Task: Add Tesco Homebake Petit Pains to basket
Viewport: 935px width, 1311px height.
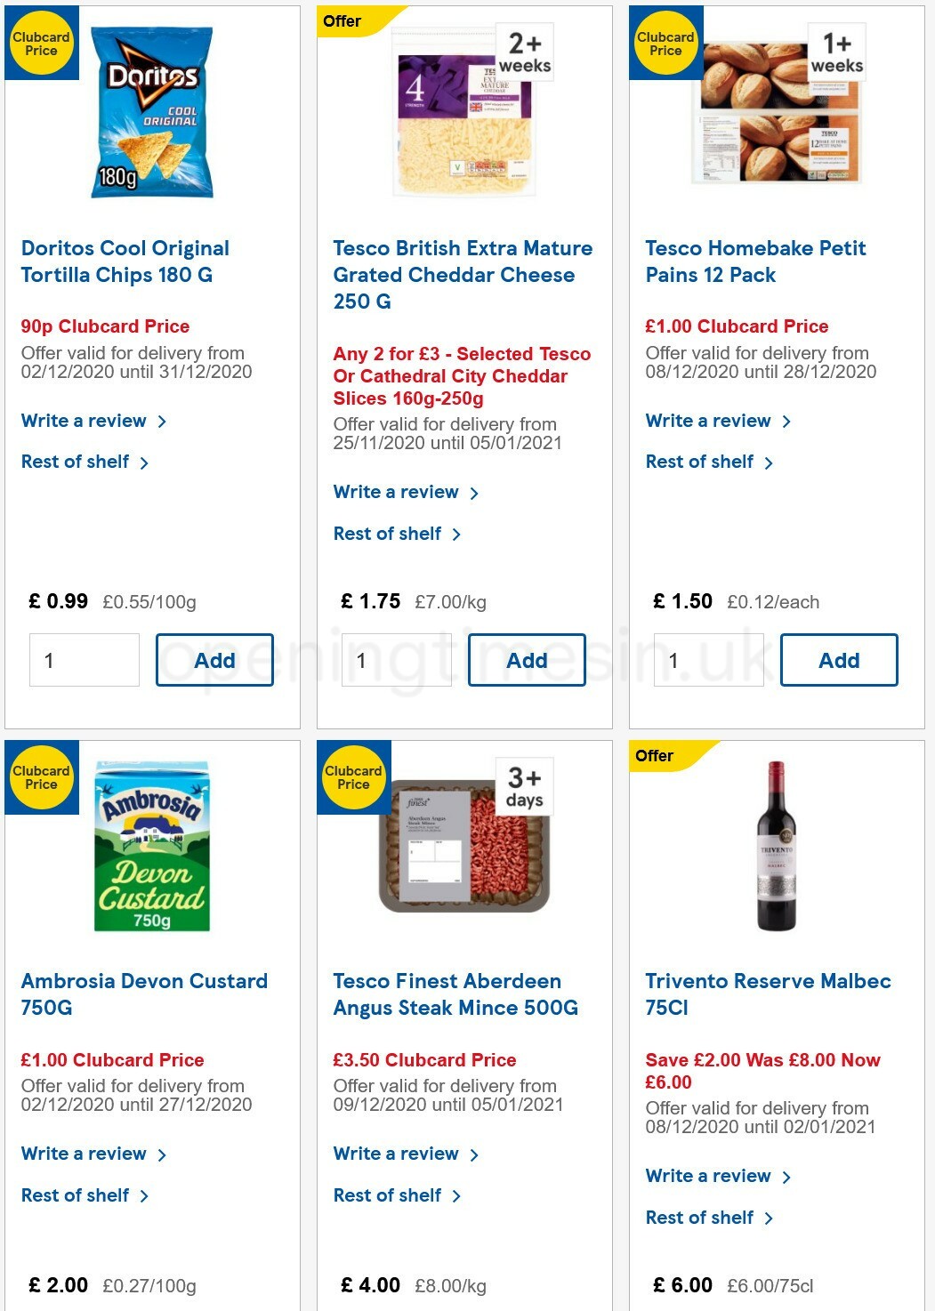Action: [838, 660]
